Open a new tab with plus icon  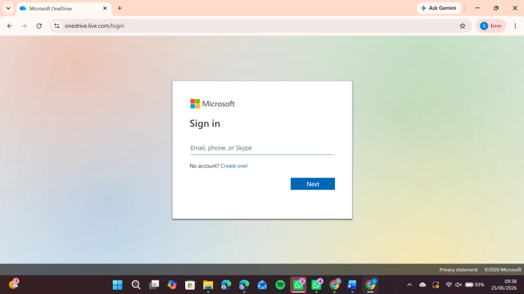click(120, 8)
